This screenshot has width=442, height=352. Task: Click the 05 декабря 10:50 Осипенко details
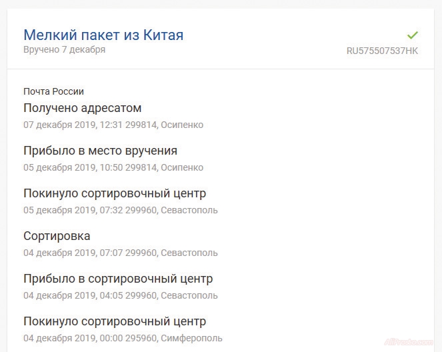(113, 167)
